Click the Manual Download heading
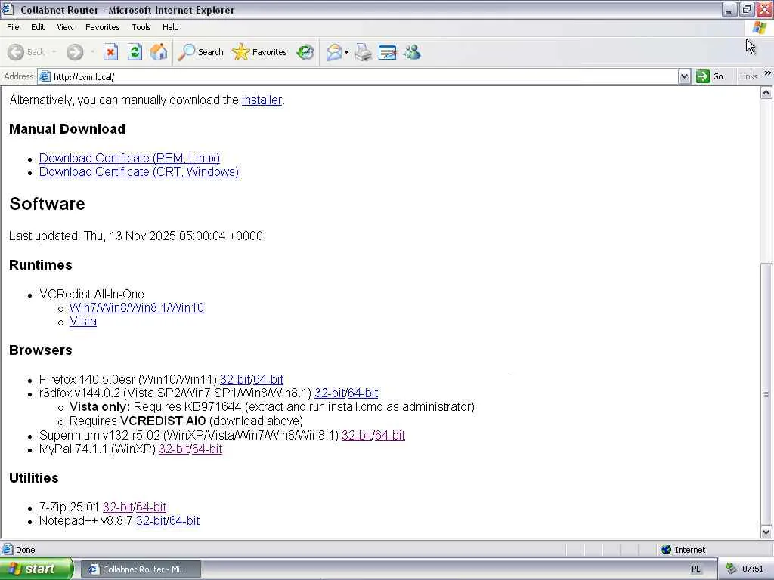The height and width of the screenshot is (580, 774). (x=67, y=129)
